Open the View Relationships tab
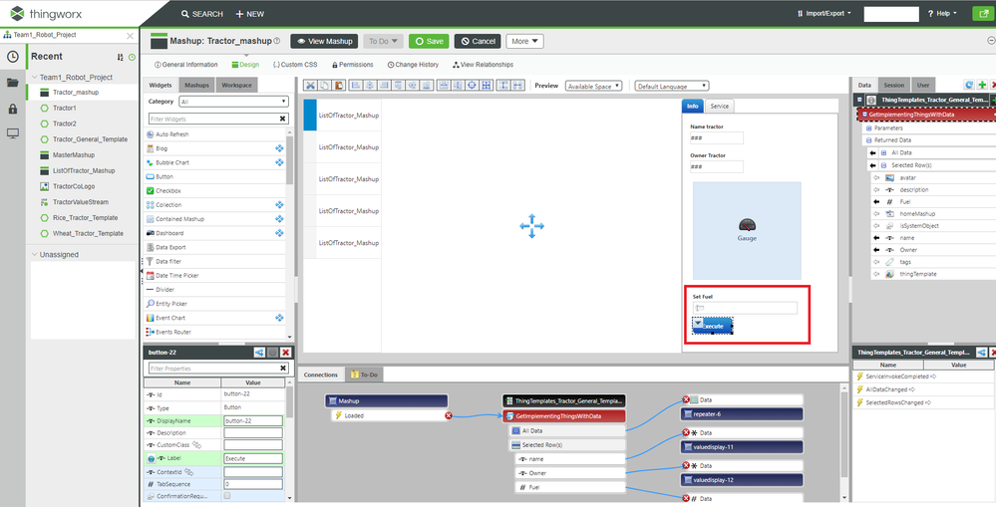This screenshot has height=507, width=996. 483,65
